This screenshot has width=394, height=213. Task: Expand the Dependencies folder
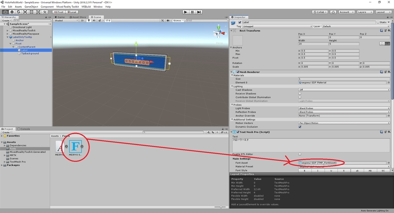pos(5,145)
